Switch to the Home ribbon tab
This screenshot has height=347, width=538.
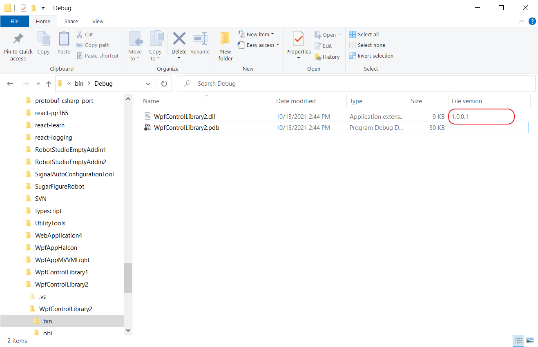pos(43,22)
